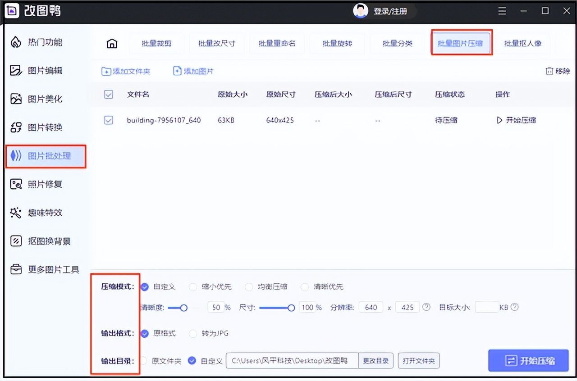Choose 转为JPG as output format

(193, 334)
